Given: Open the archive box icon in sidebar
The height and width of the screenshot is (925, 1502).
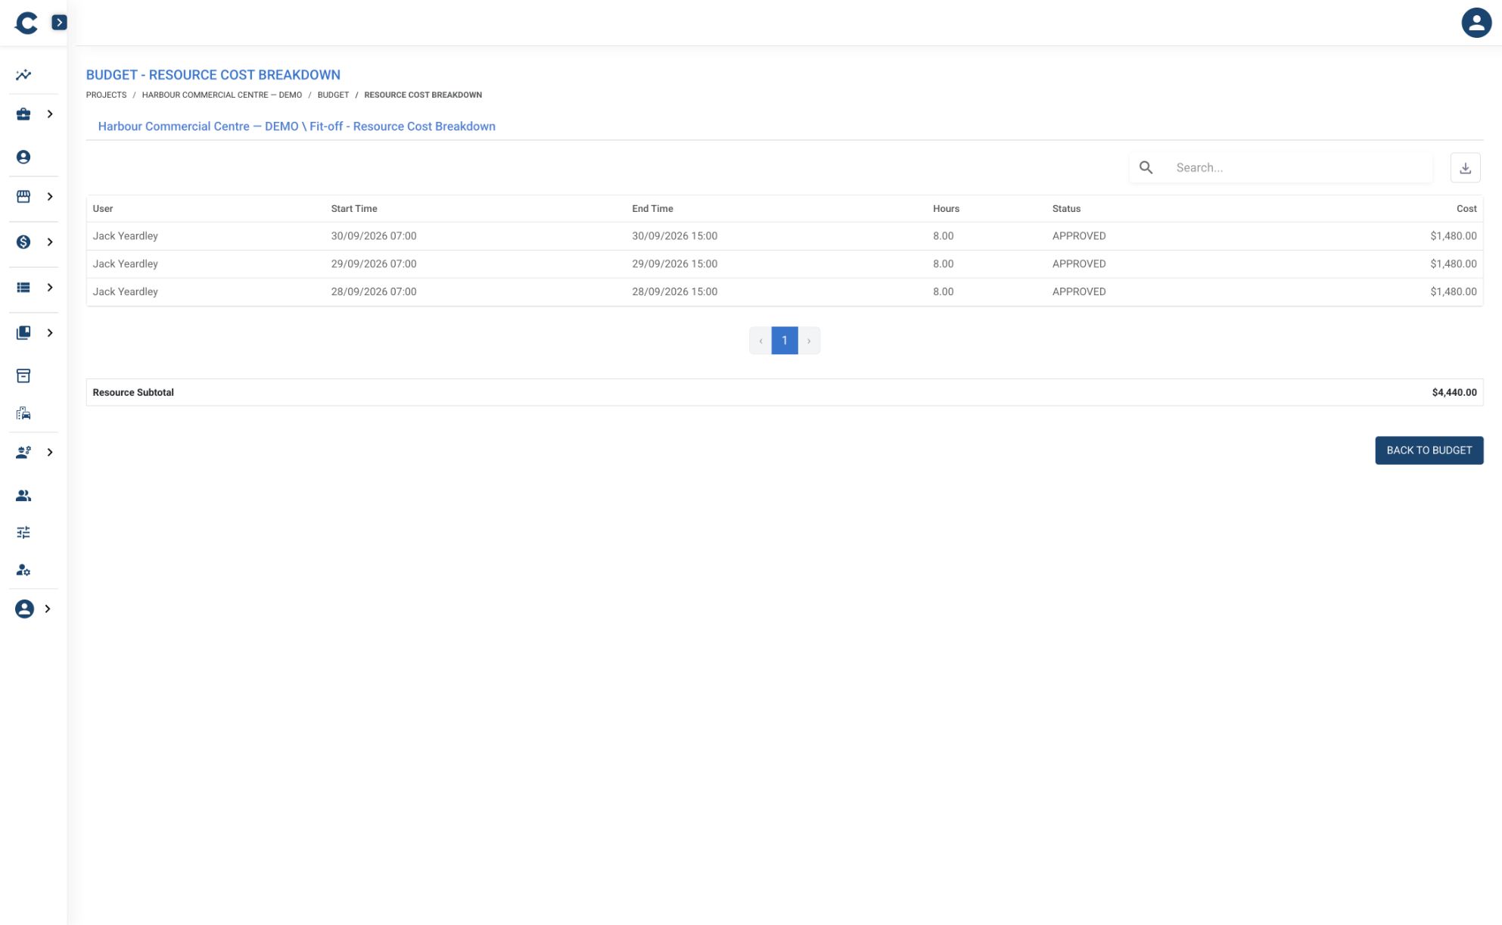Looking at the screenshot, I should (23, 376).
